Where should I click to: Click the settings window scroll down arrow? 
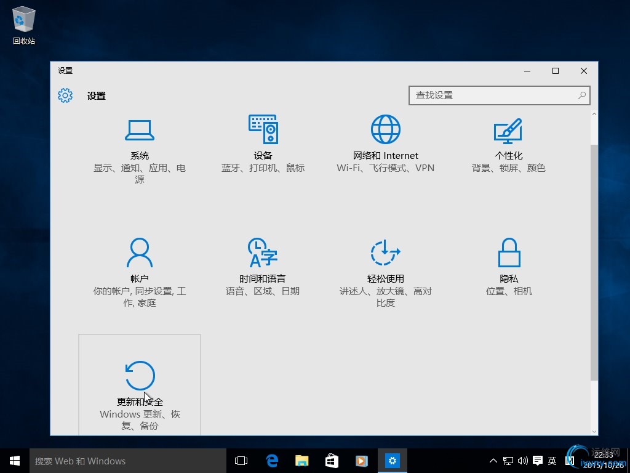594,431
